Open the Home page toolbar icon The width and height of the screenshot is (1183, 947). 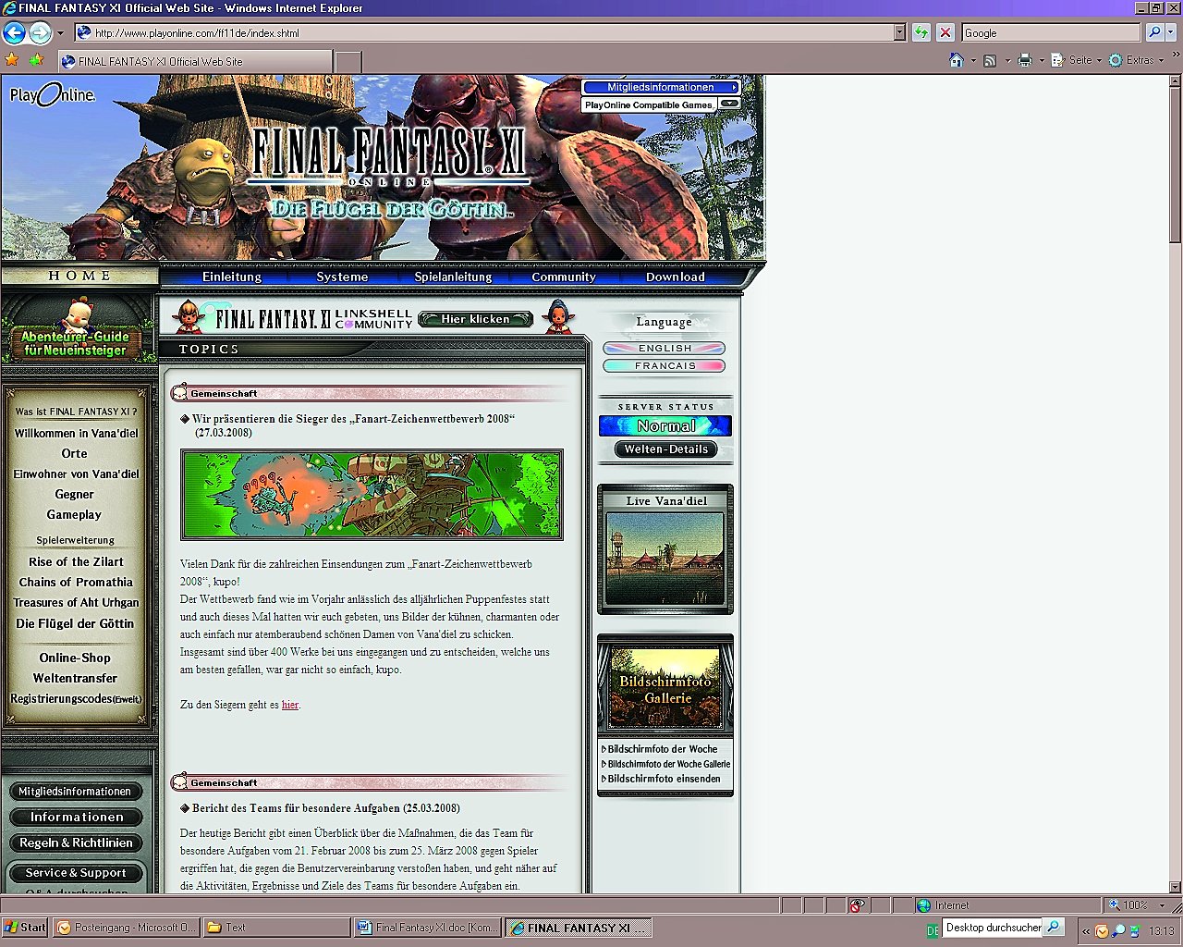[957, 60]
